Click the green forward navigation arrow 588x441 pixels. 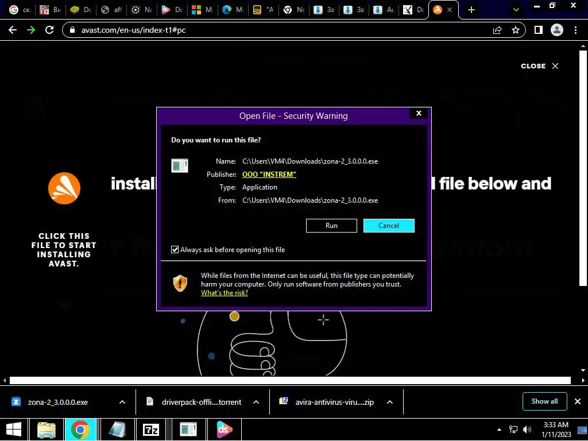(x=31, y=30)
